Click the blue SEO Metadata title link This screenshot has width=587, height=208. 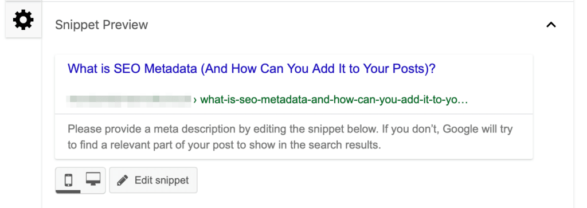click(x=252, y=69)
